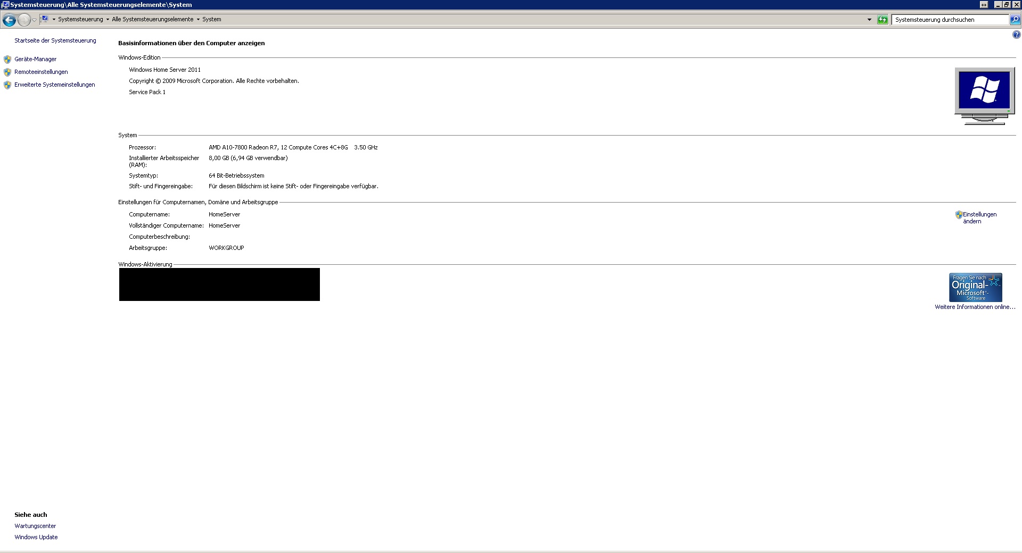Screen dimensions: 1022x553
Task: Open Geräte-Manager from the sidebar
Action: point(35,60)
